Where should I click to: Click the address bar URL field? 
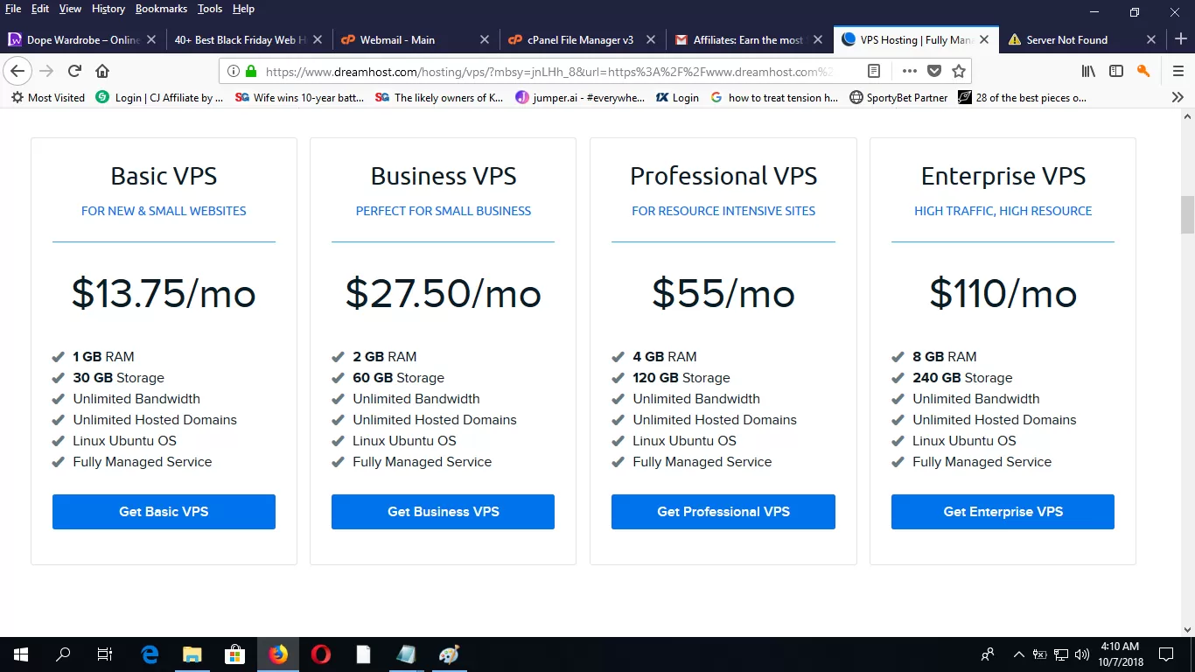[549, 72]
